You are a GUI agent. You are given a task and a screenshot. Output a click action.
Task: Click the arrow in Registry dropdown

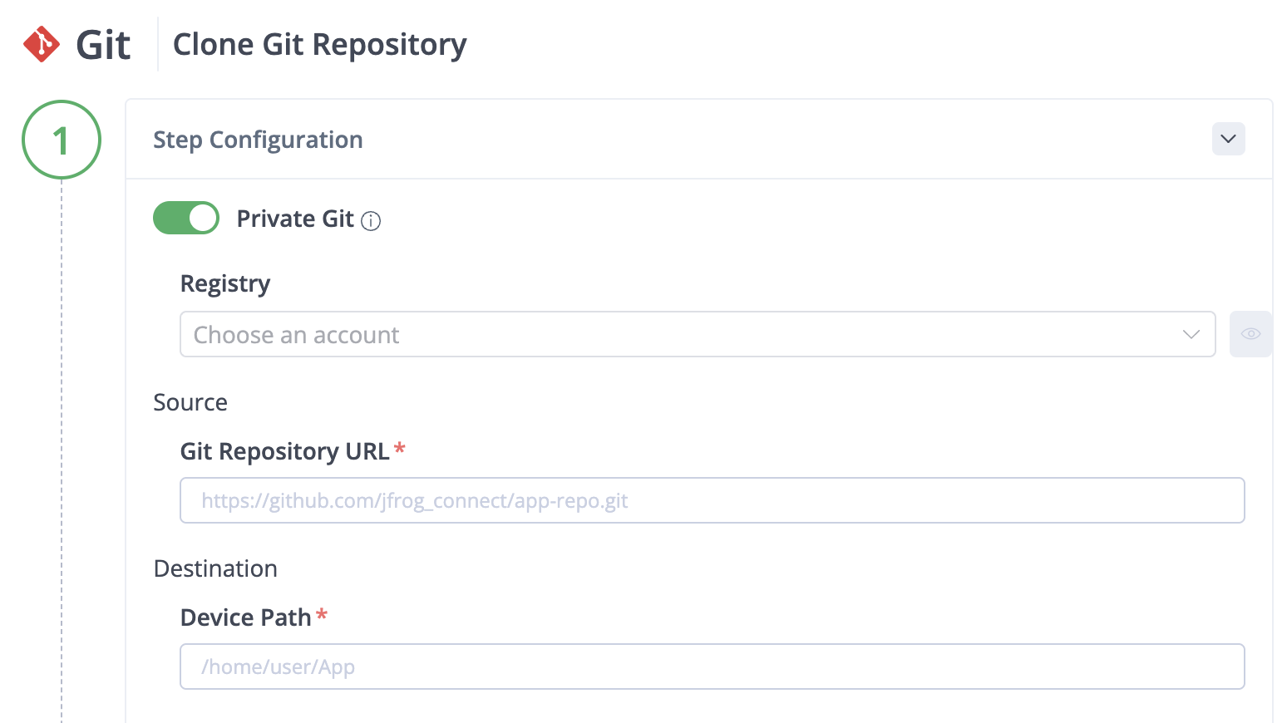coord(1191,334)
